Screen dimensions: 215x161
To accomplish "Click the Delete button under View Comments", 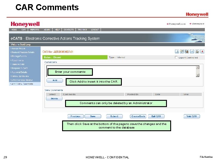I will pyautogui.click(x=54, y=99).
